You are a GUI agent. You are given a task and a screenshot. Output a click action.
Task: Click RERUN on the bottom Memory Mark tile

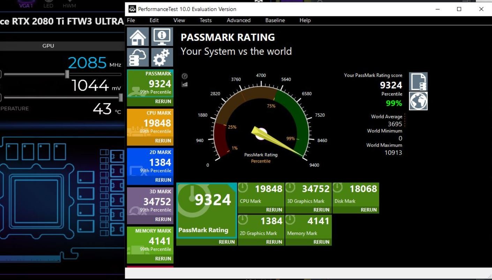pyautogui.click(x=321, y=242)
